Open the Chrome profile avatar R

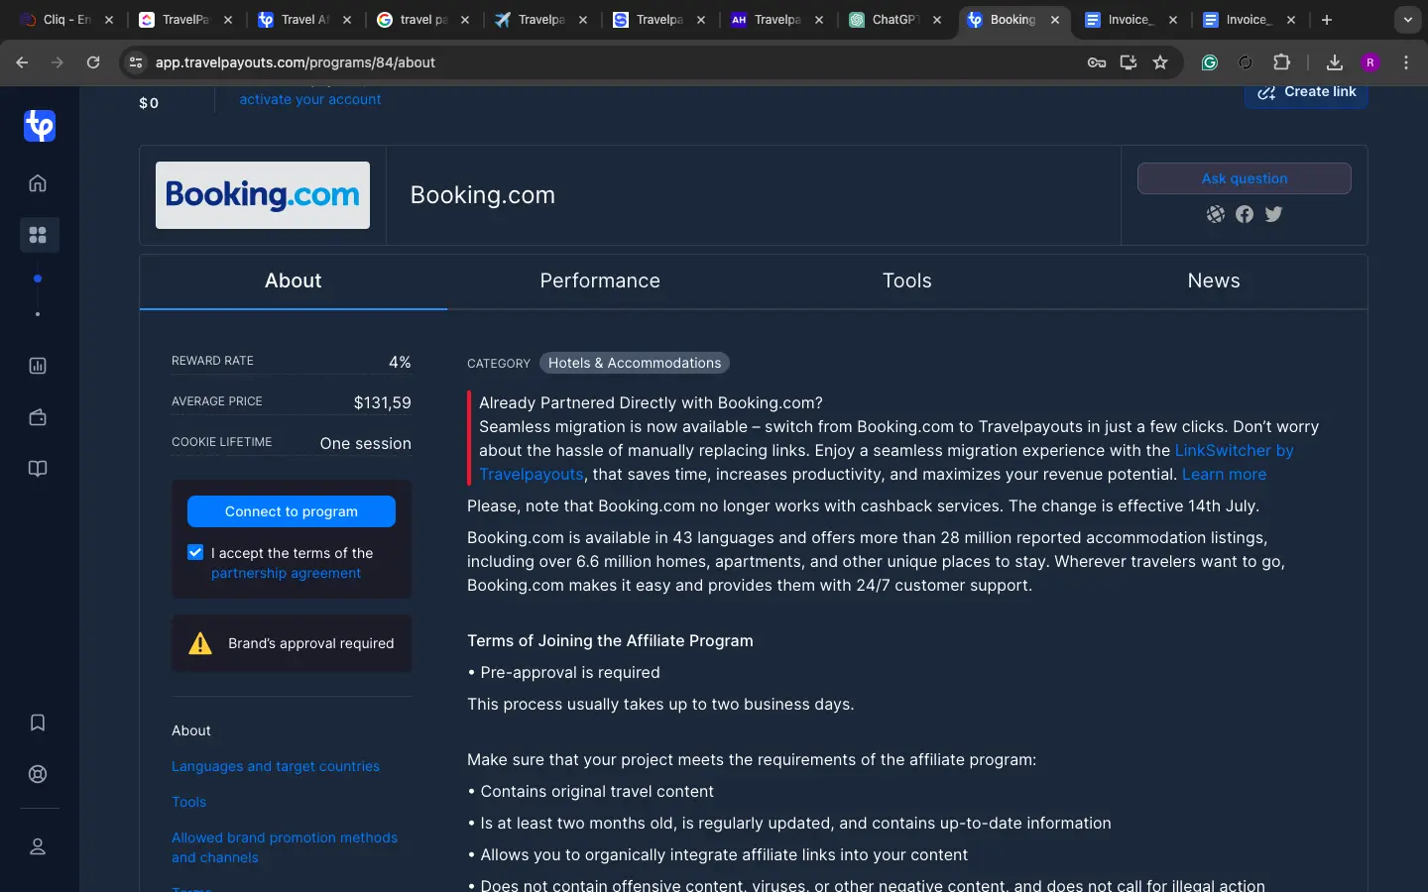1370,62
